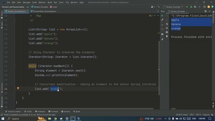215x121 pixels.
Task: Open Notifications panel on right sidebar
Action: pos(213,17)
